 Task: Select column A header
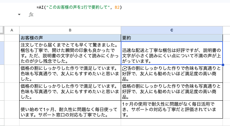click(x=12, y=30)
